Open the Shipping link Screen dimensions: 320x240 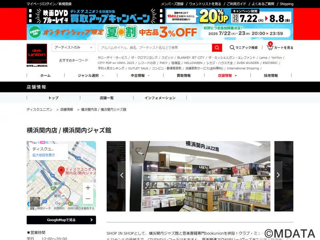click(x=286, y=4)
